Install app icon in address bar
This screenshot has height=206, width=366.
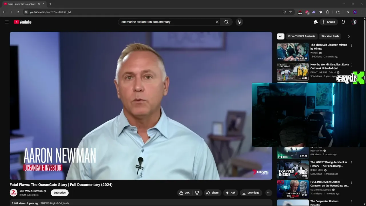[284, 12]
